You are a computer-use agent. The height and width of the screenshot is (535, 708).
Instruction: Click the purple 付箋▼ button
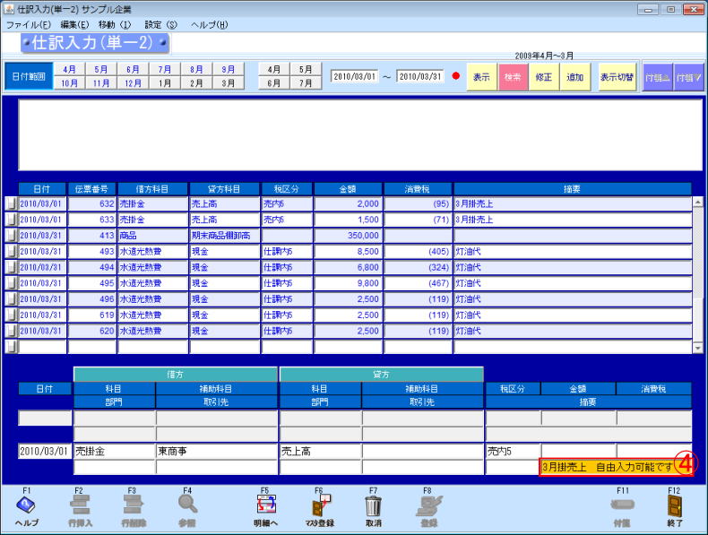[x=688, y=77]
